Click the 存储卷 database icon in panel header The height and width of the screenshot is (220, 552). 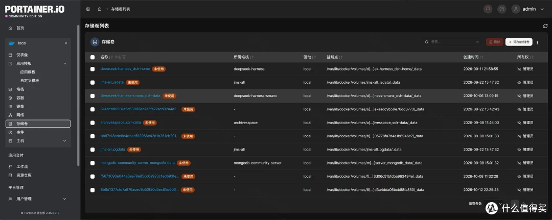pos(95,42)
